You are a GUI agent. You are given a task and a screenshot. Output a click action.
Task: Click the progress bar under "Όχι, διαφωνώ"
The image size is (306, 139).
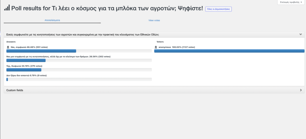click(79, 70)
